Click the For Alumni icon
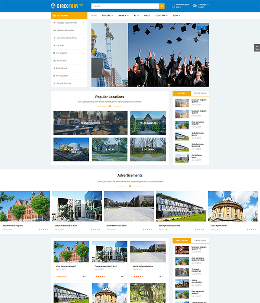 pos(55,61)
